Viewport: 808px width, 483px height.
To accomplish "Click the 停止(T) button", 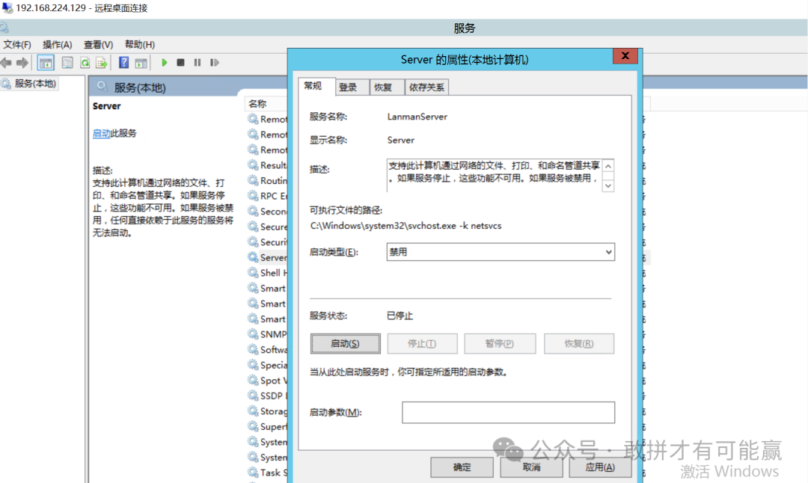I will (422, 343).
